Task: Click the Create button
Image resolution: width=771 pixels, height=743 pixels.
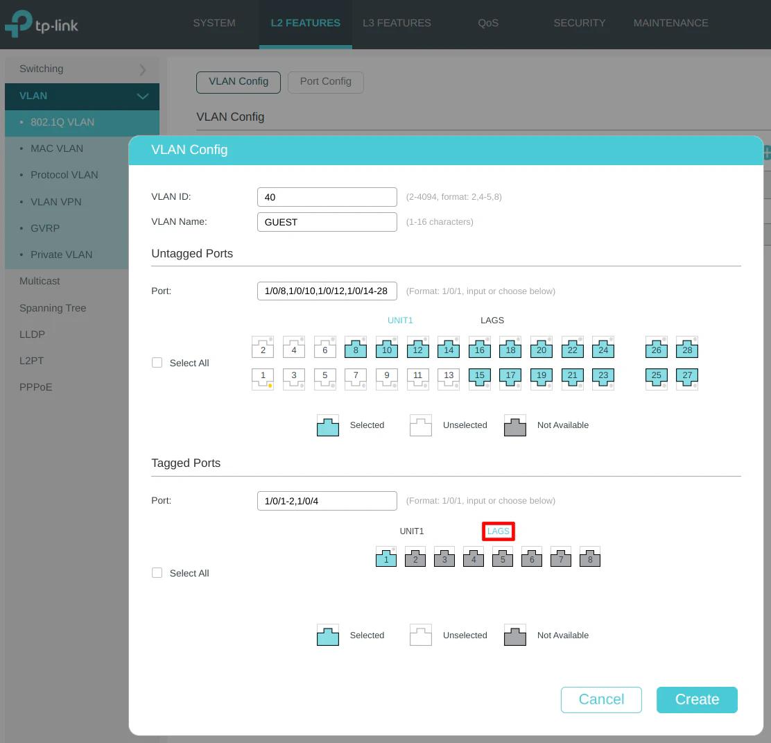Action: 697,700
